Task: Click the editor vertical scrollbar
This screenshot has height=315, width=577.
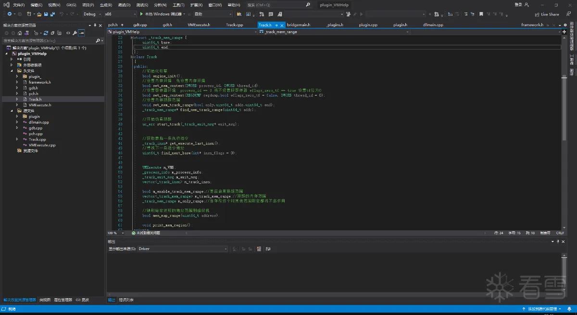Action: pos(564,132)
